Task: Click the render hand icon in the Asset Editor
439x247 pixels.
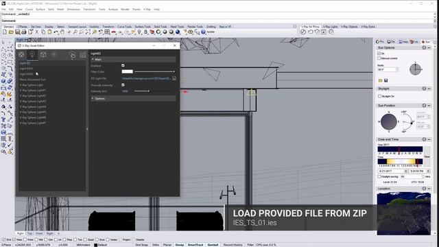Action: [x=72, y=55]
